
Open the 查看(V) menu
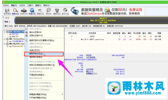coord(38,5)
